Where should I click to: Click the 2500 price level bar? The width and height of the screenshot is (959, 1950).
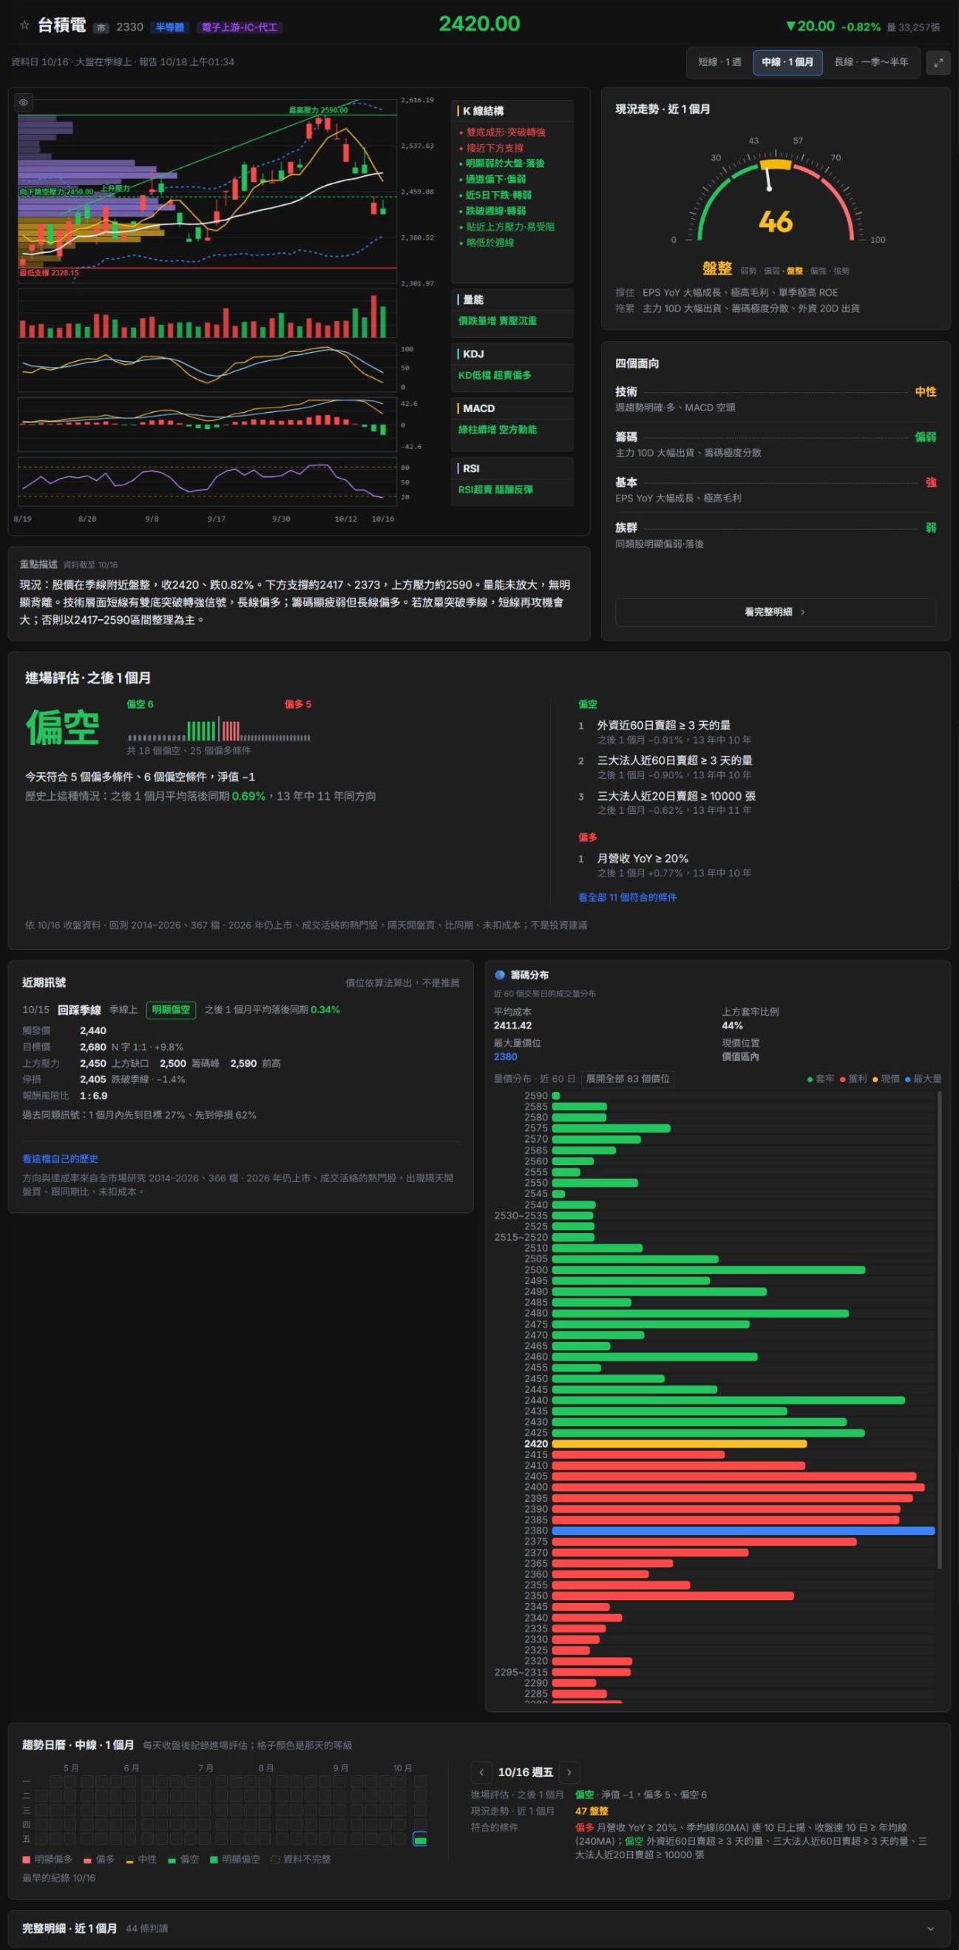[x=708, y=1269]
